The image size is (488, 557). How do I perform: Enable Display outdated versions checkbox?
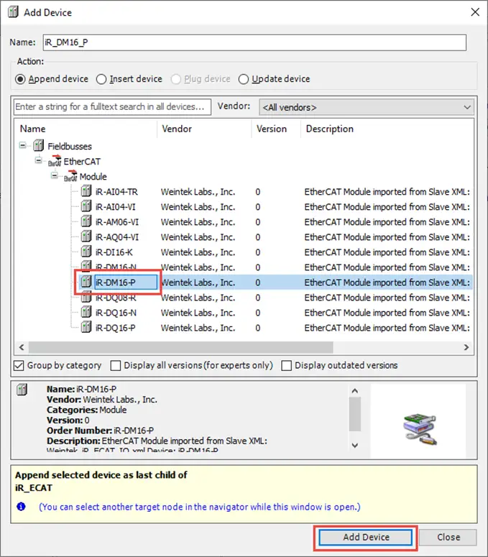[286, 366]
